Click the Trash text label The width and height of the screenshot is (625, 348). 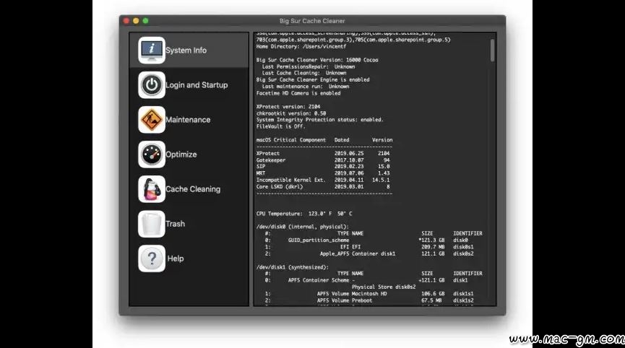point(176,224)
